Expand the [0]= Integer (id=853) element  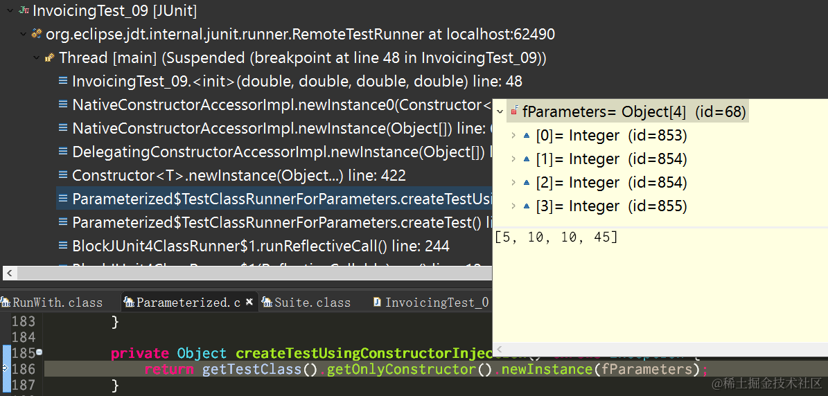[x=513, y=136]
